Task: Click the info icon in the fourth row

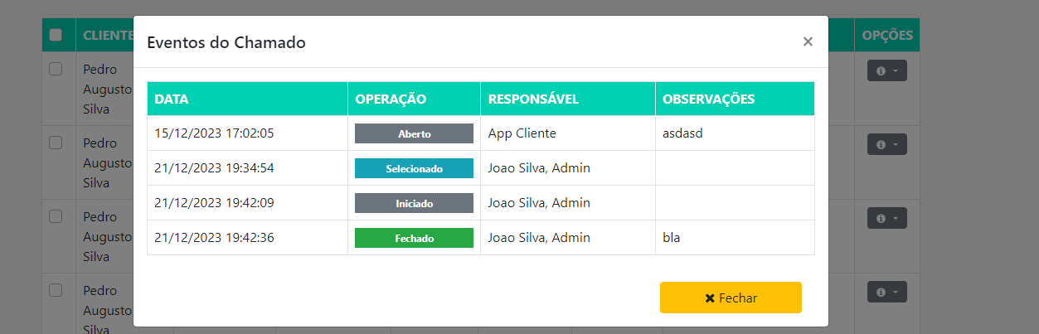Action: [881, 292]
